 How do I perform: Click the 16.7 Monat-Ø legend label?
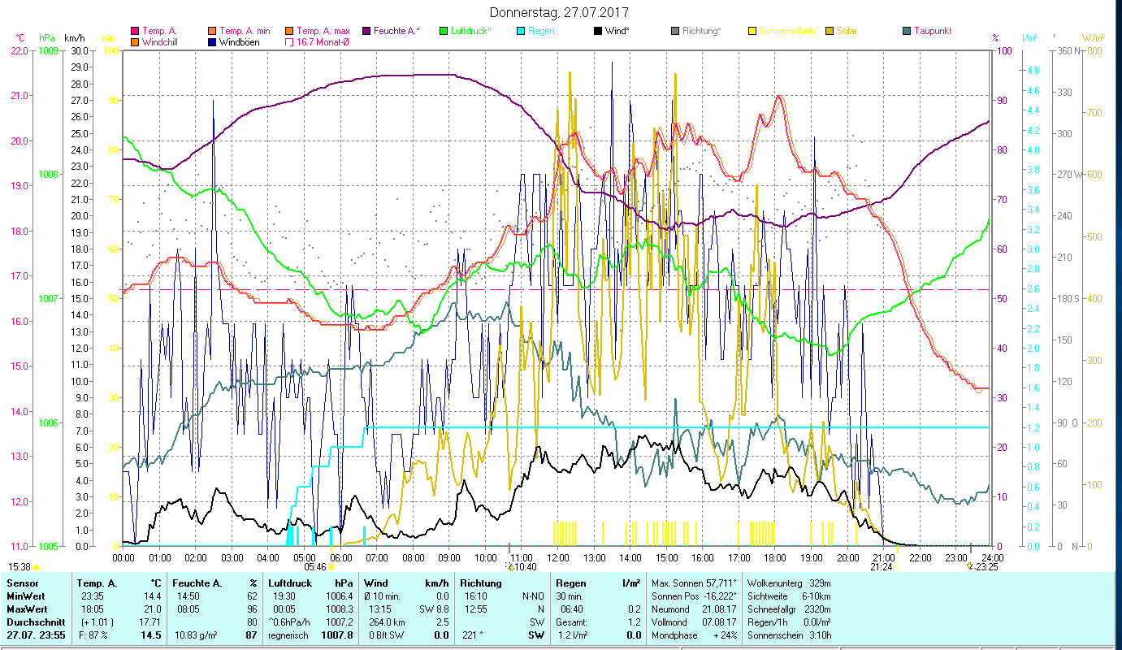click(x=323, y=41)
